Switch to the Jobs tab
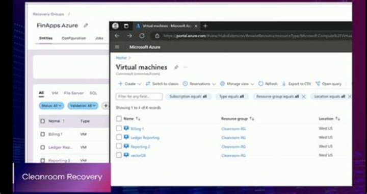Image resolution: width=367 pixels, height=194 pixels. click(x=99, y=38)
